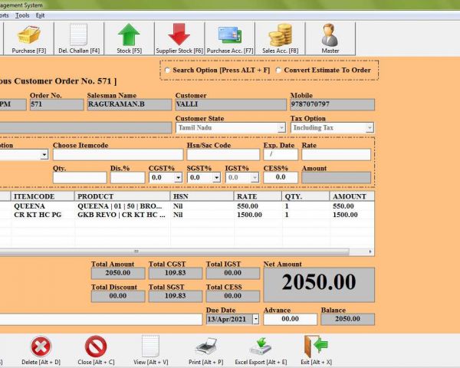Open the Purchase [F3] basket icon
This screenshot has height=368, width=460.
(x=30, y=35)
